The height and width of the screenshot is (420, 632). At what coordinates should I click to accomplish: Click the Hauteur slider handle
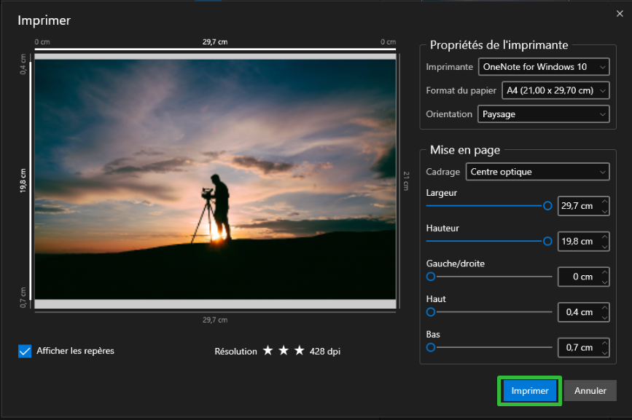point(547,242)
